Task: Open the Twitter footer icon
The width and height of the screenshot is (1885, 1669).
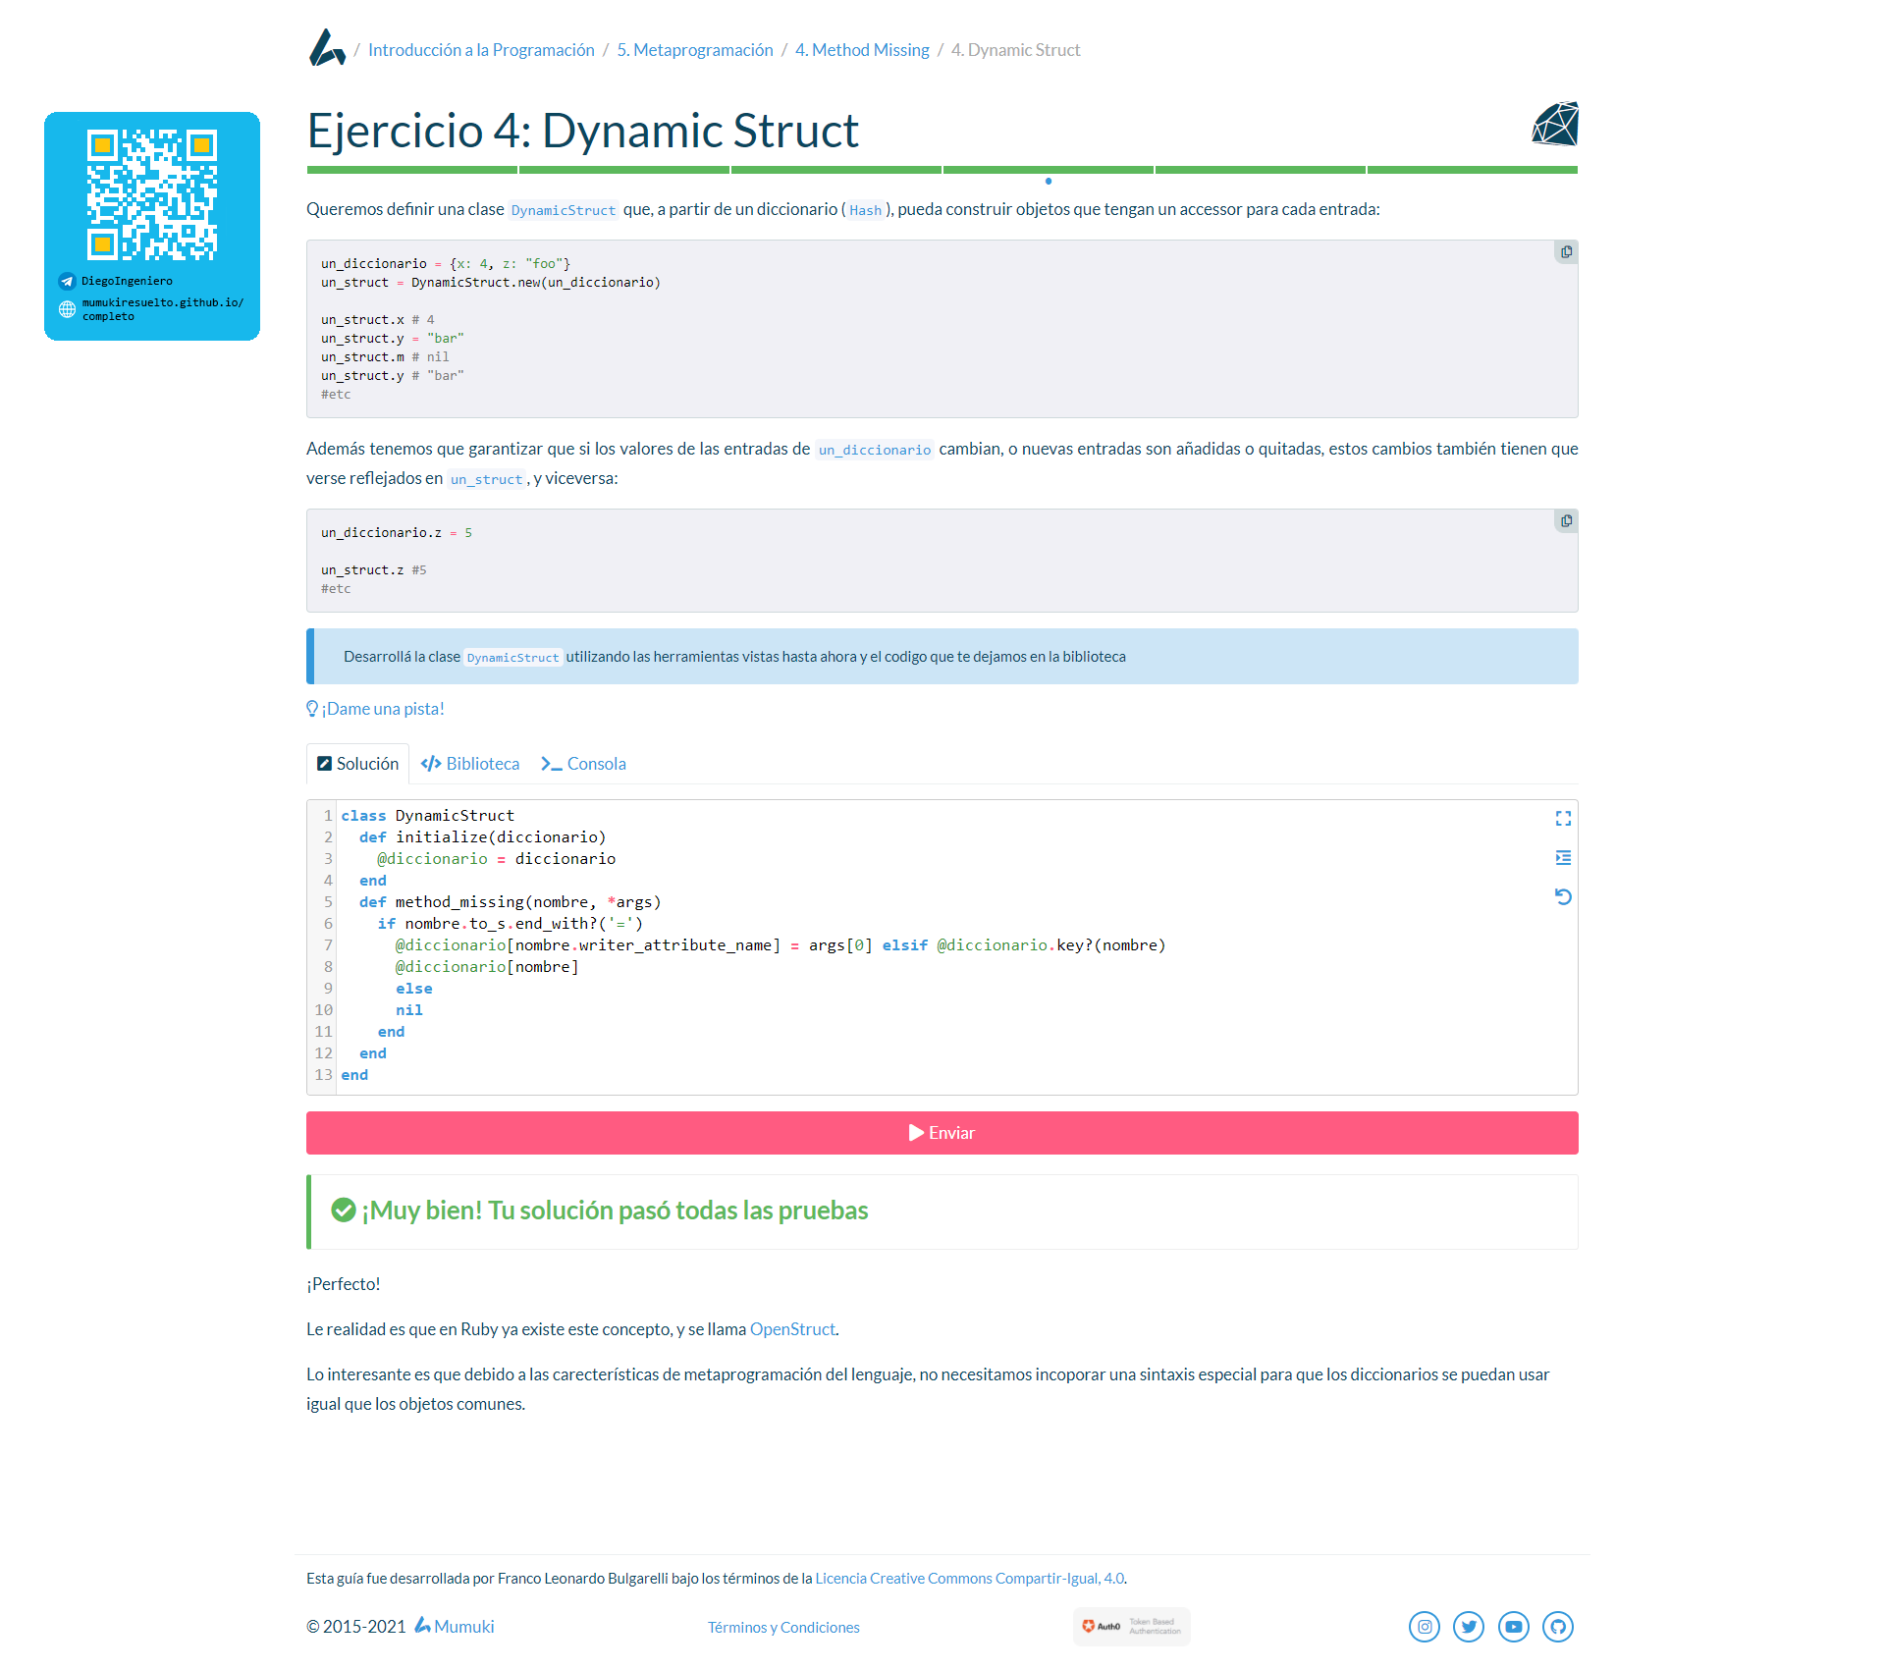Action: tap(1469, 1627)
